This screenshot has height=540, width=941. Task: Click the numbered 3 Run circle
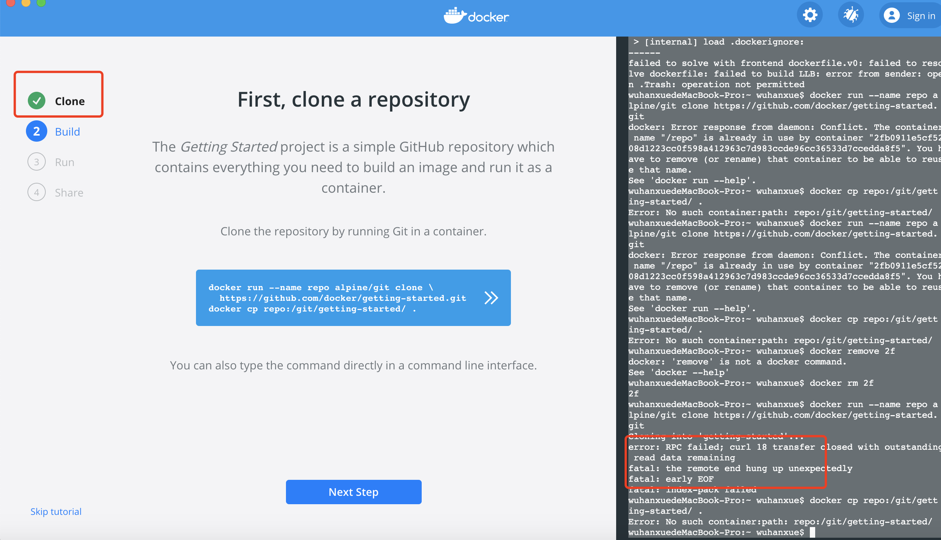tap(37, 162)
